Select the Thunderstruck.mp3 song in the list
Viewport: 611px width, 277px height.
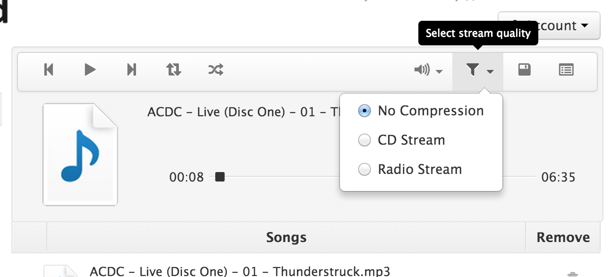tap(240, 271)
